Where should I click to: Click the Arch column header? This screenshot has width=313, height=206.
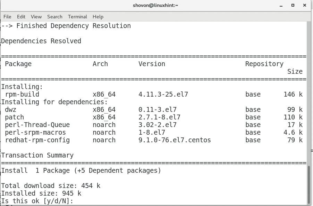100,64
